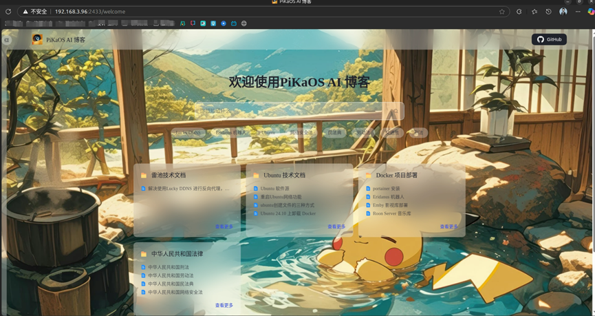Viewport: 595px width, 316px height.
Task: Open the 中华人民共和国劳动法 article
Action: point(171,276)
